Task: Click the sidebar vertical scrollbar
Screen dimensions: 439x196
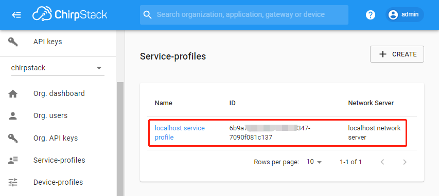Action: click(120, 139)
